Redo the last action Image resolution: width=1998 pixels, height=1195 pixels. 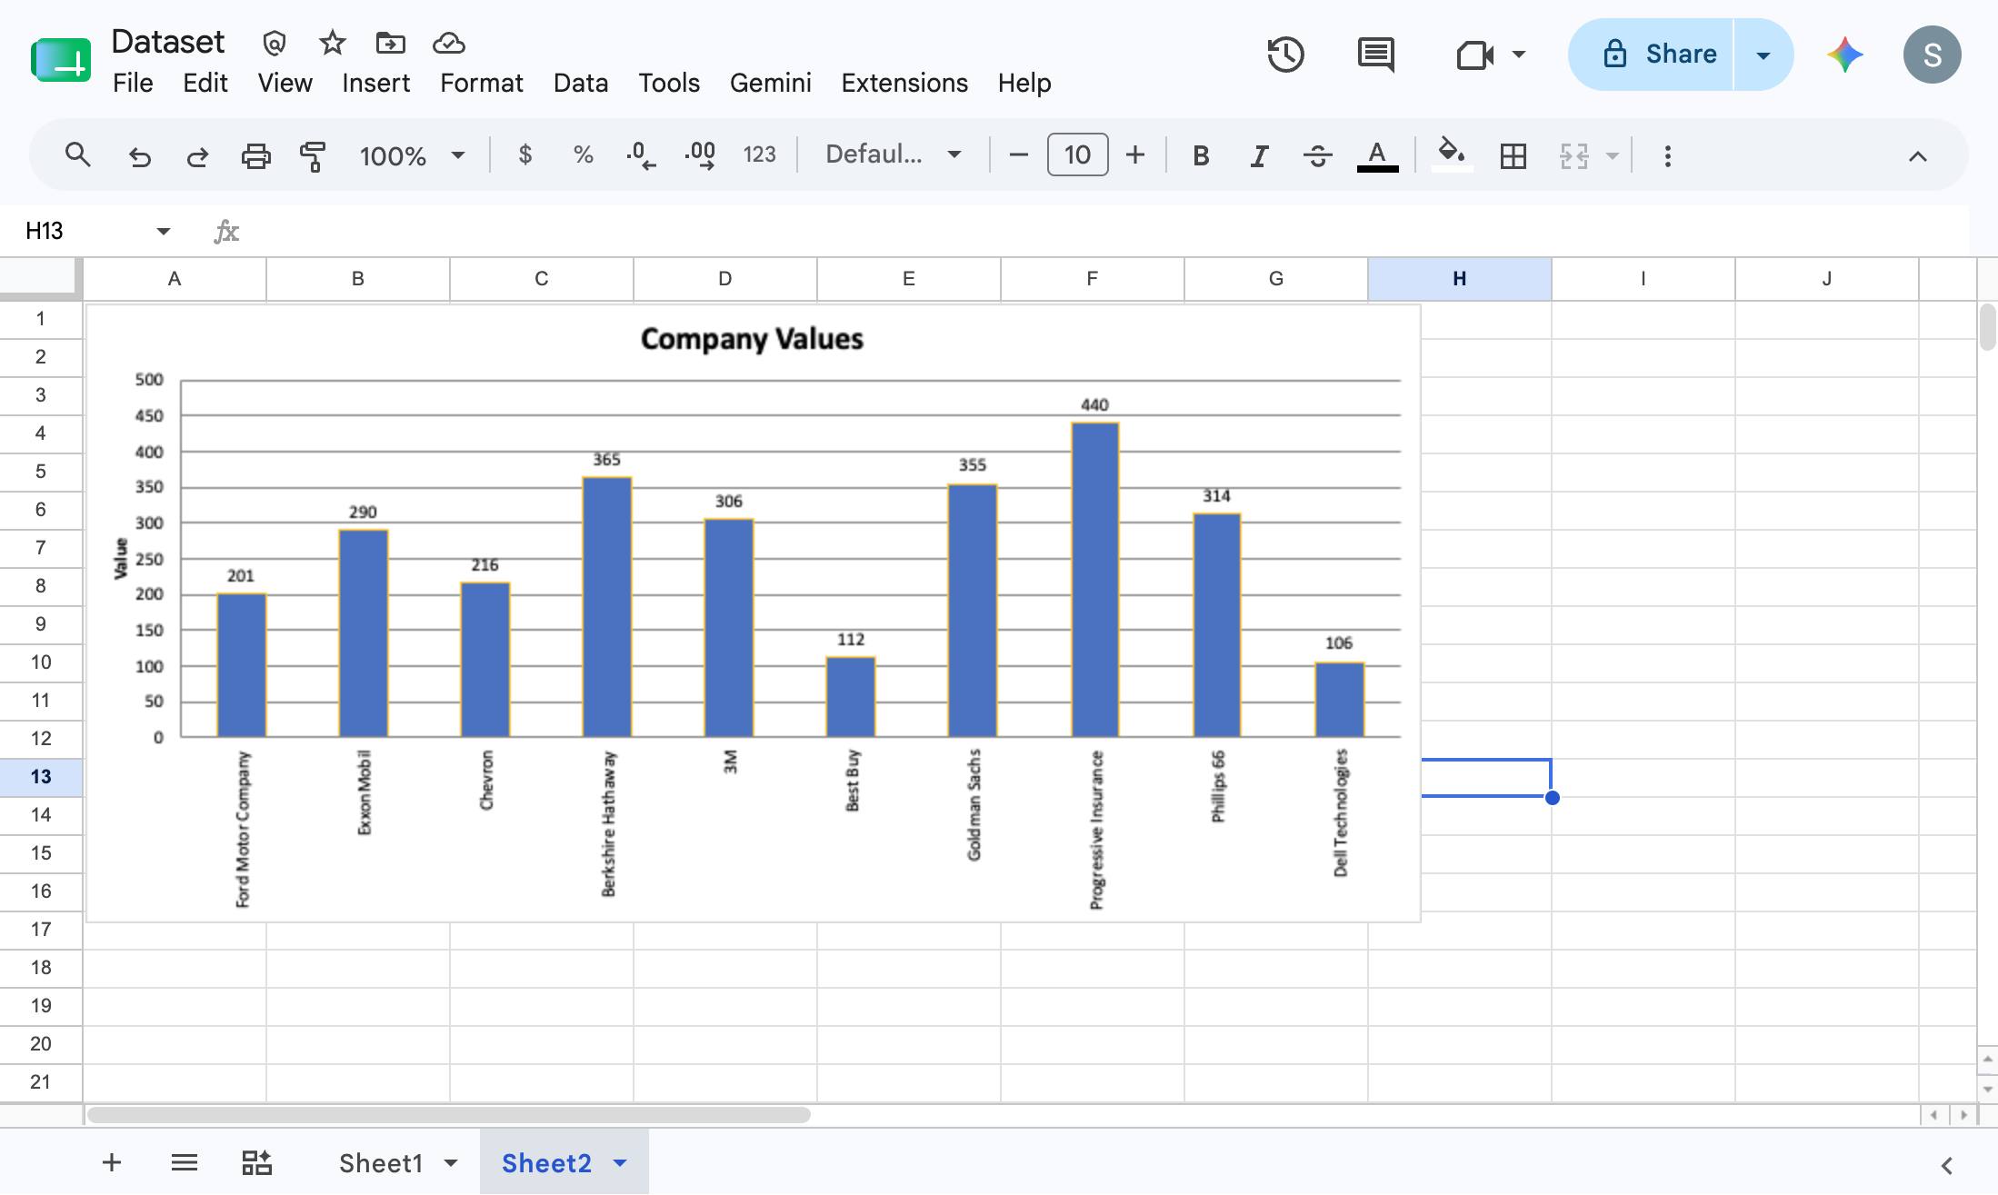pyautogui.click(x=197, y=156)
